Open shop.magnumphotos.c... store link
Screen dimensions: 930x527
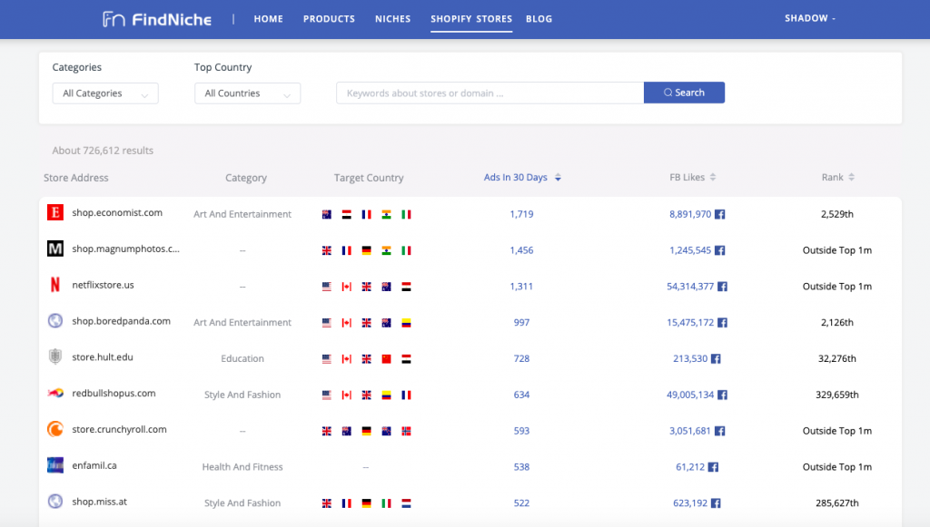click(x=125, y=249)
